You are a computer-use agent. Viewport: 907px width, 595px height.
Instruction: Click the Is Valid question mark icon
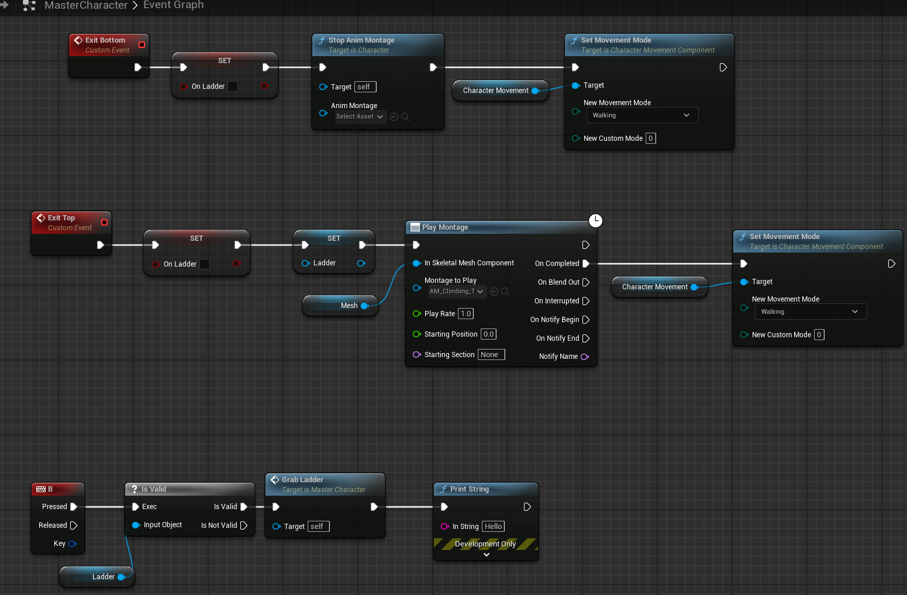pyautogui.click(x=135, y=489)
